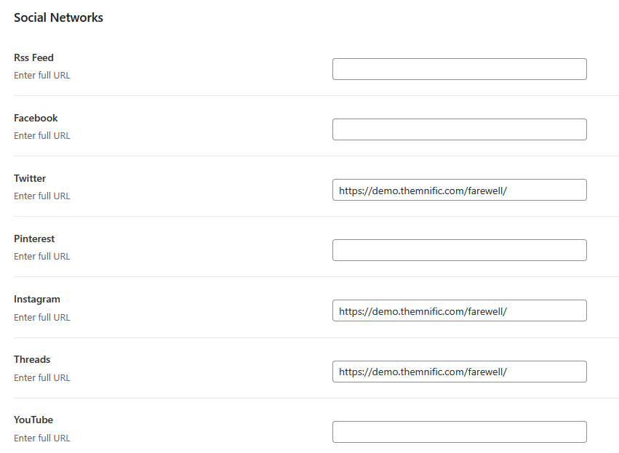This screenshot has width=619, height=453.
Task: Click the Twitter URL field
Action: click(x=459, y=190)
